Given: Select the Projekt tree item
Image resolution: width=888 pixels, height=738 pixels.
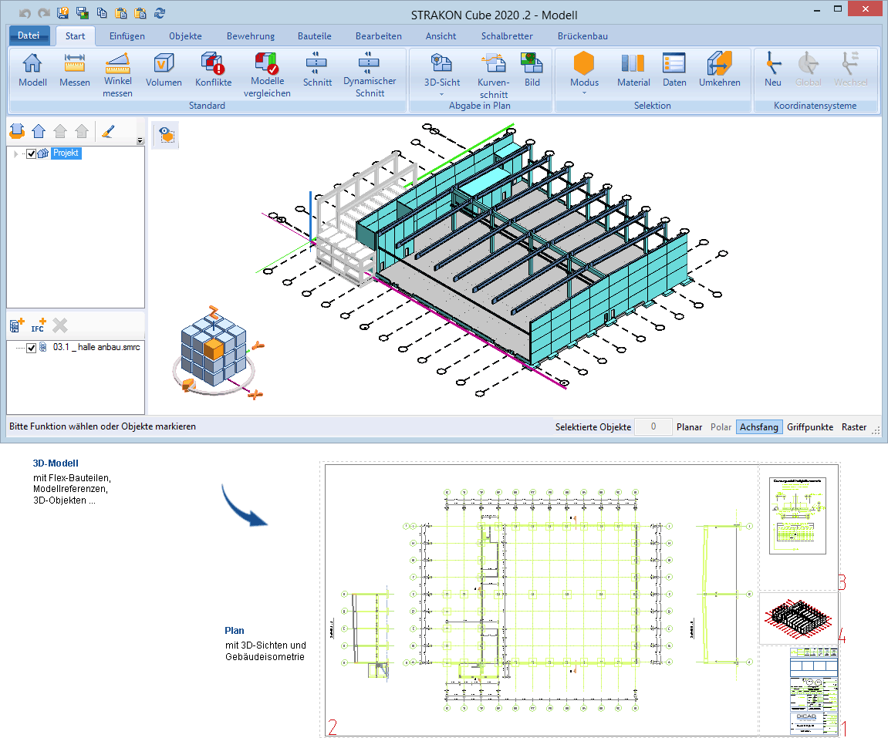Looking at the screenshot, I should tap(66, 153).
